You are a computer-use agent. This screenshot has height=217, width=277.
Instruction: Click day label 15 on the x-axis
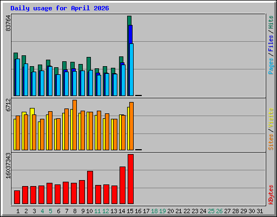[130, 211]
